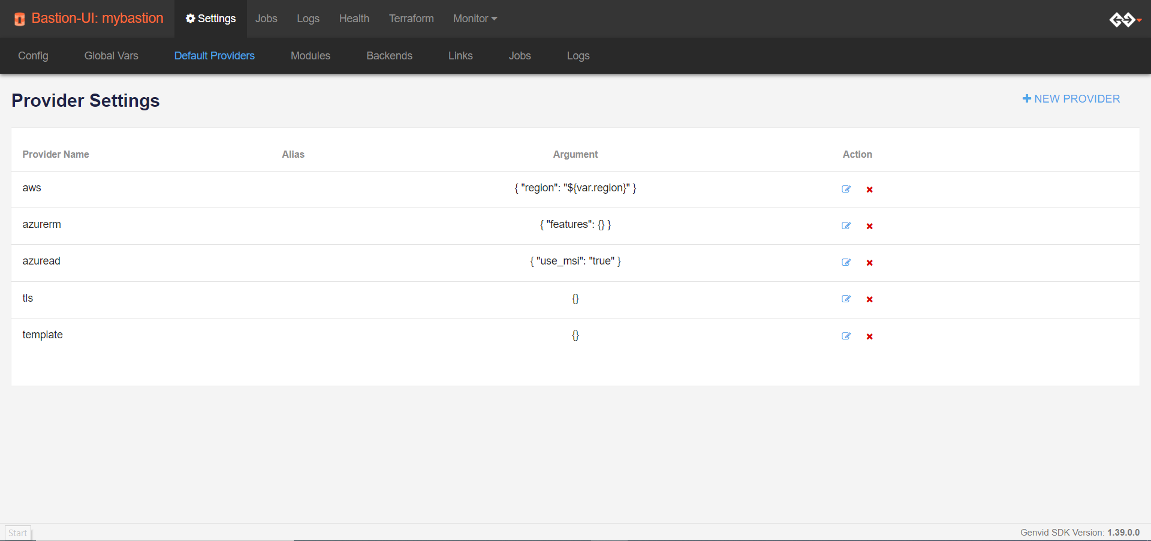Click the aws region argument text
The image size is (1151, 541).
[575, 188]
